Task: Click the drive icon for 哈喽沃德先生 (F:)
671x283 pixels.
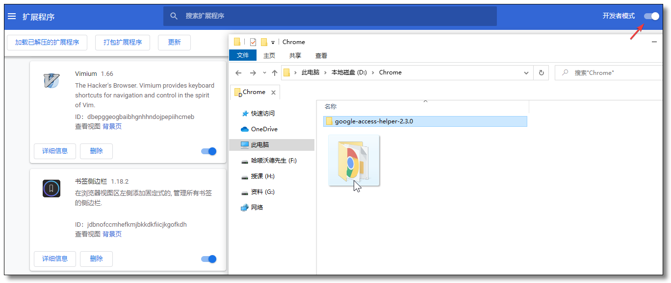Action: tap(245, 161)
